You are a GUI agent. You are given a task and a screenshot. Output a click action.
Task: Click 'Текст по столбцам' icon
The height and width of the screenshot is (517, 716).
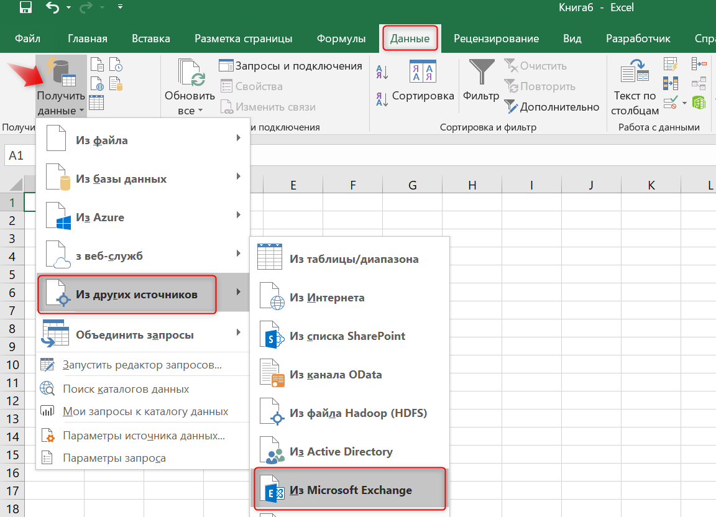pos(635,70)
